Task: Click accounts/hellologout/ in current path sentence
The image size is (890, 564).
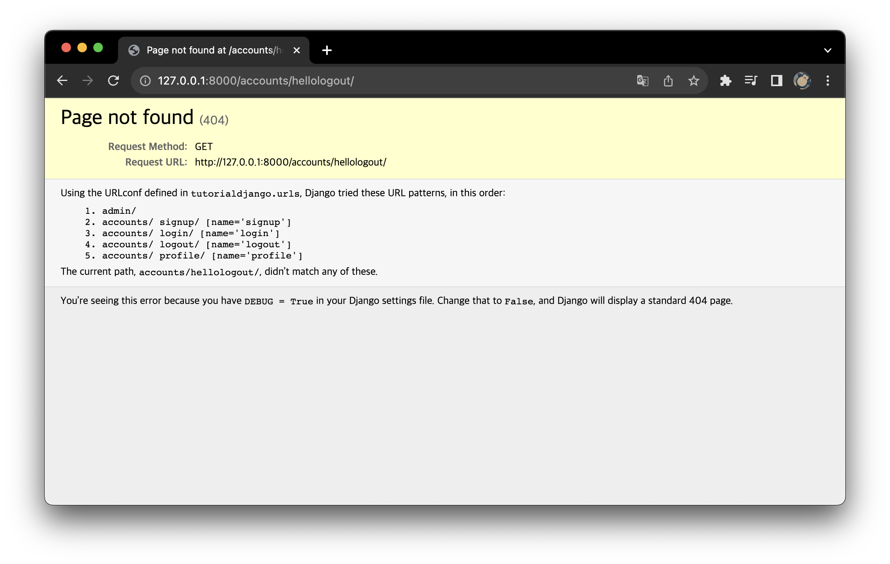Action: pyautogui.click(x=199, y=272)
